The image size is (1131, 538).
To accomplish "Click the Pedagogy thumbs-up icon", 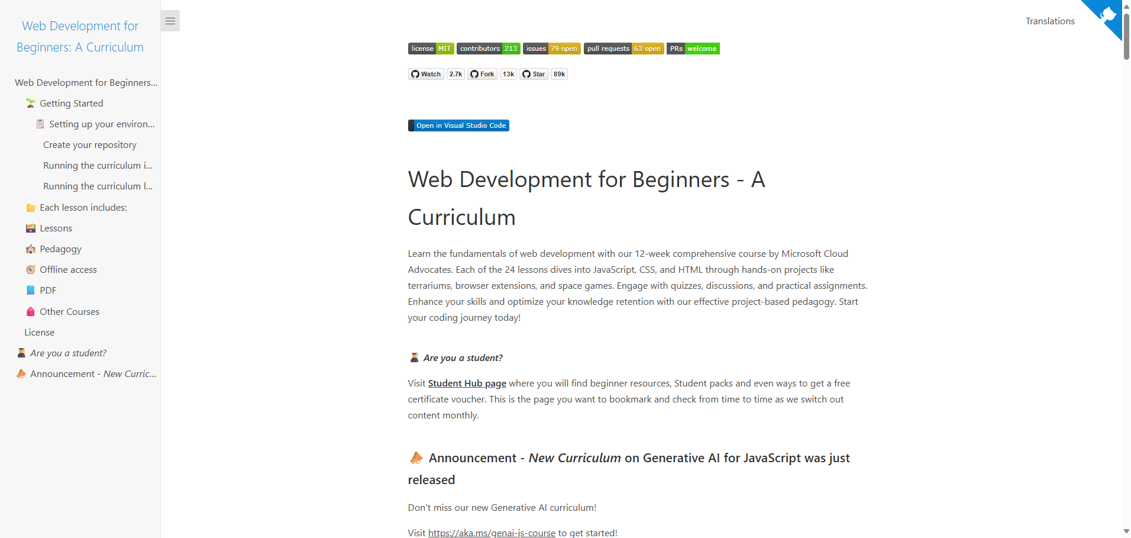I will click(31, 249).
